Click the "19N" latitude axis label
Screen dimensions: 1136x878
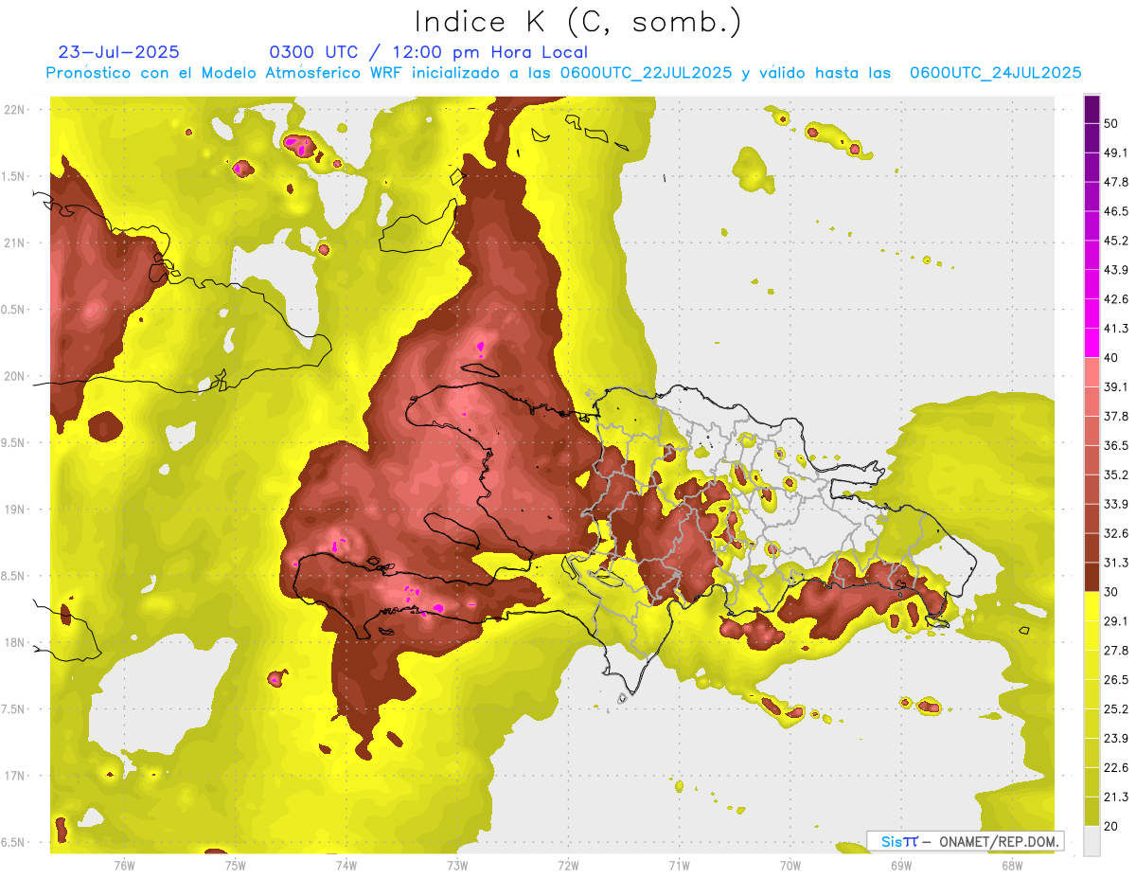point(16,510)
